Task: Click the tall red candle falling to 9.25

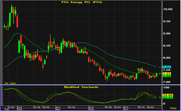Action: pos(17,22)
